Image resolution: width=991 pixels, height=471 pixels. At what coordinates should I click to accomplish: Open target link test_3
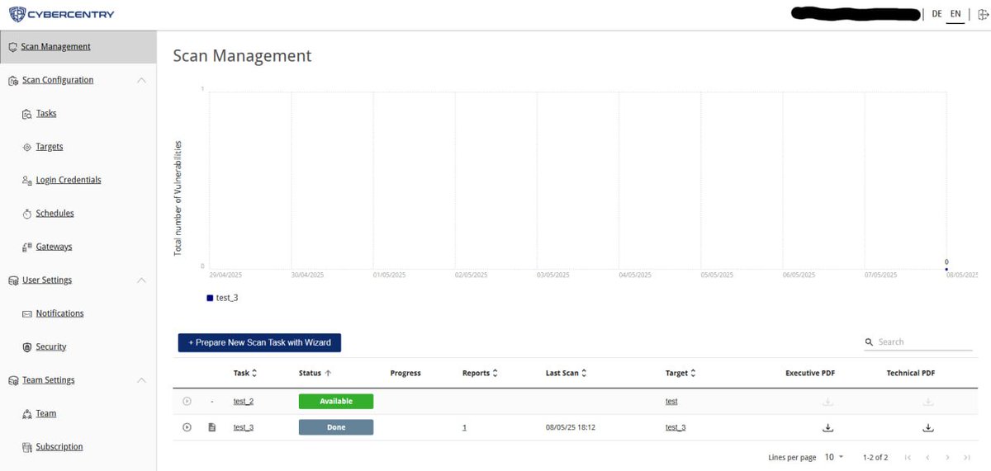[676, 427]
